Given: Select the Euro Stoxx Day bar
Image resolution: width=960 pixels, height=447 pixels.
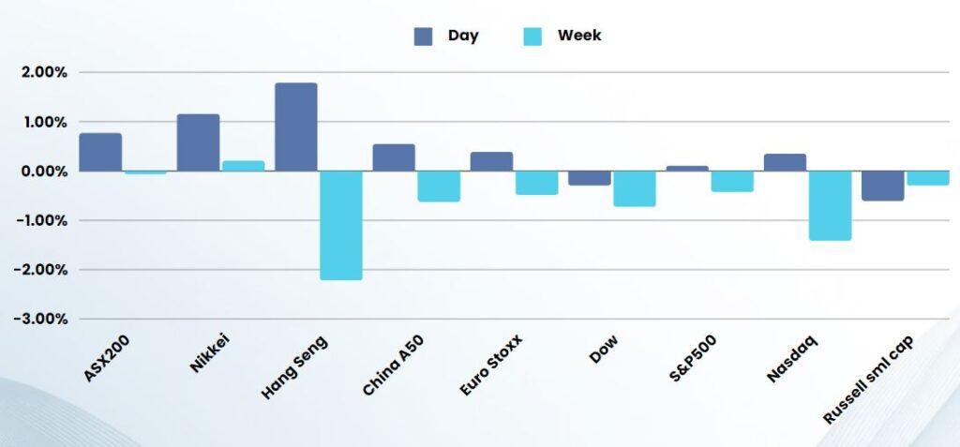Looking at the screenshot, I should 491,161.
